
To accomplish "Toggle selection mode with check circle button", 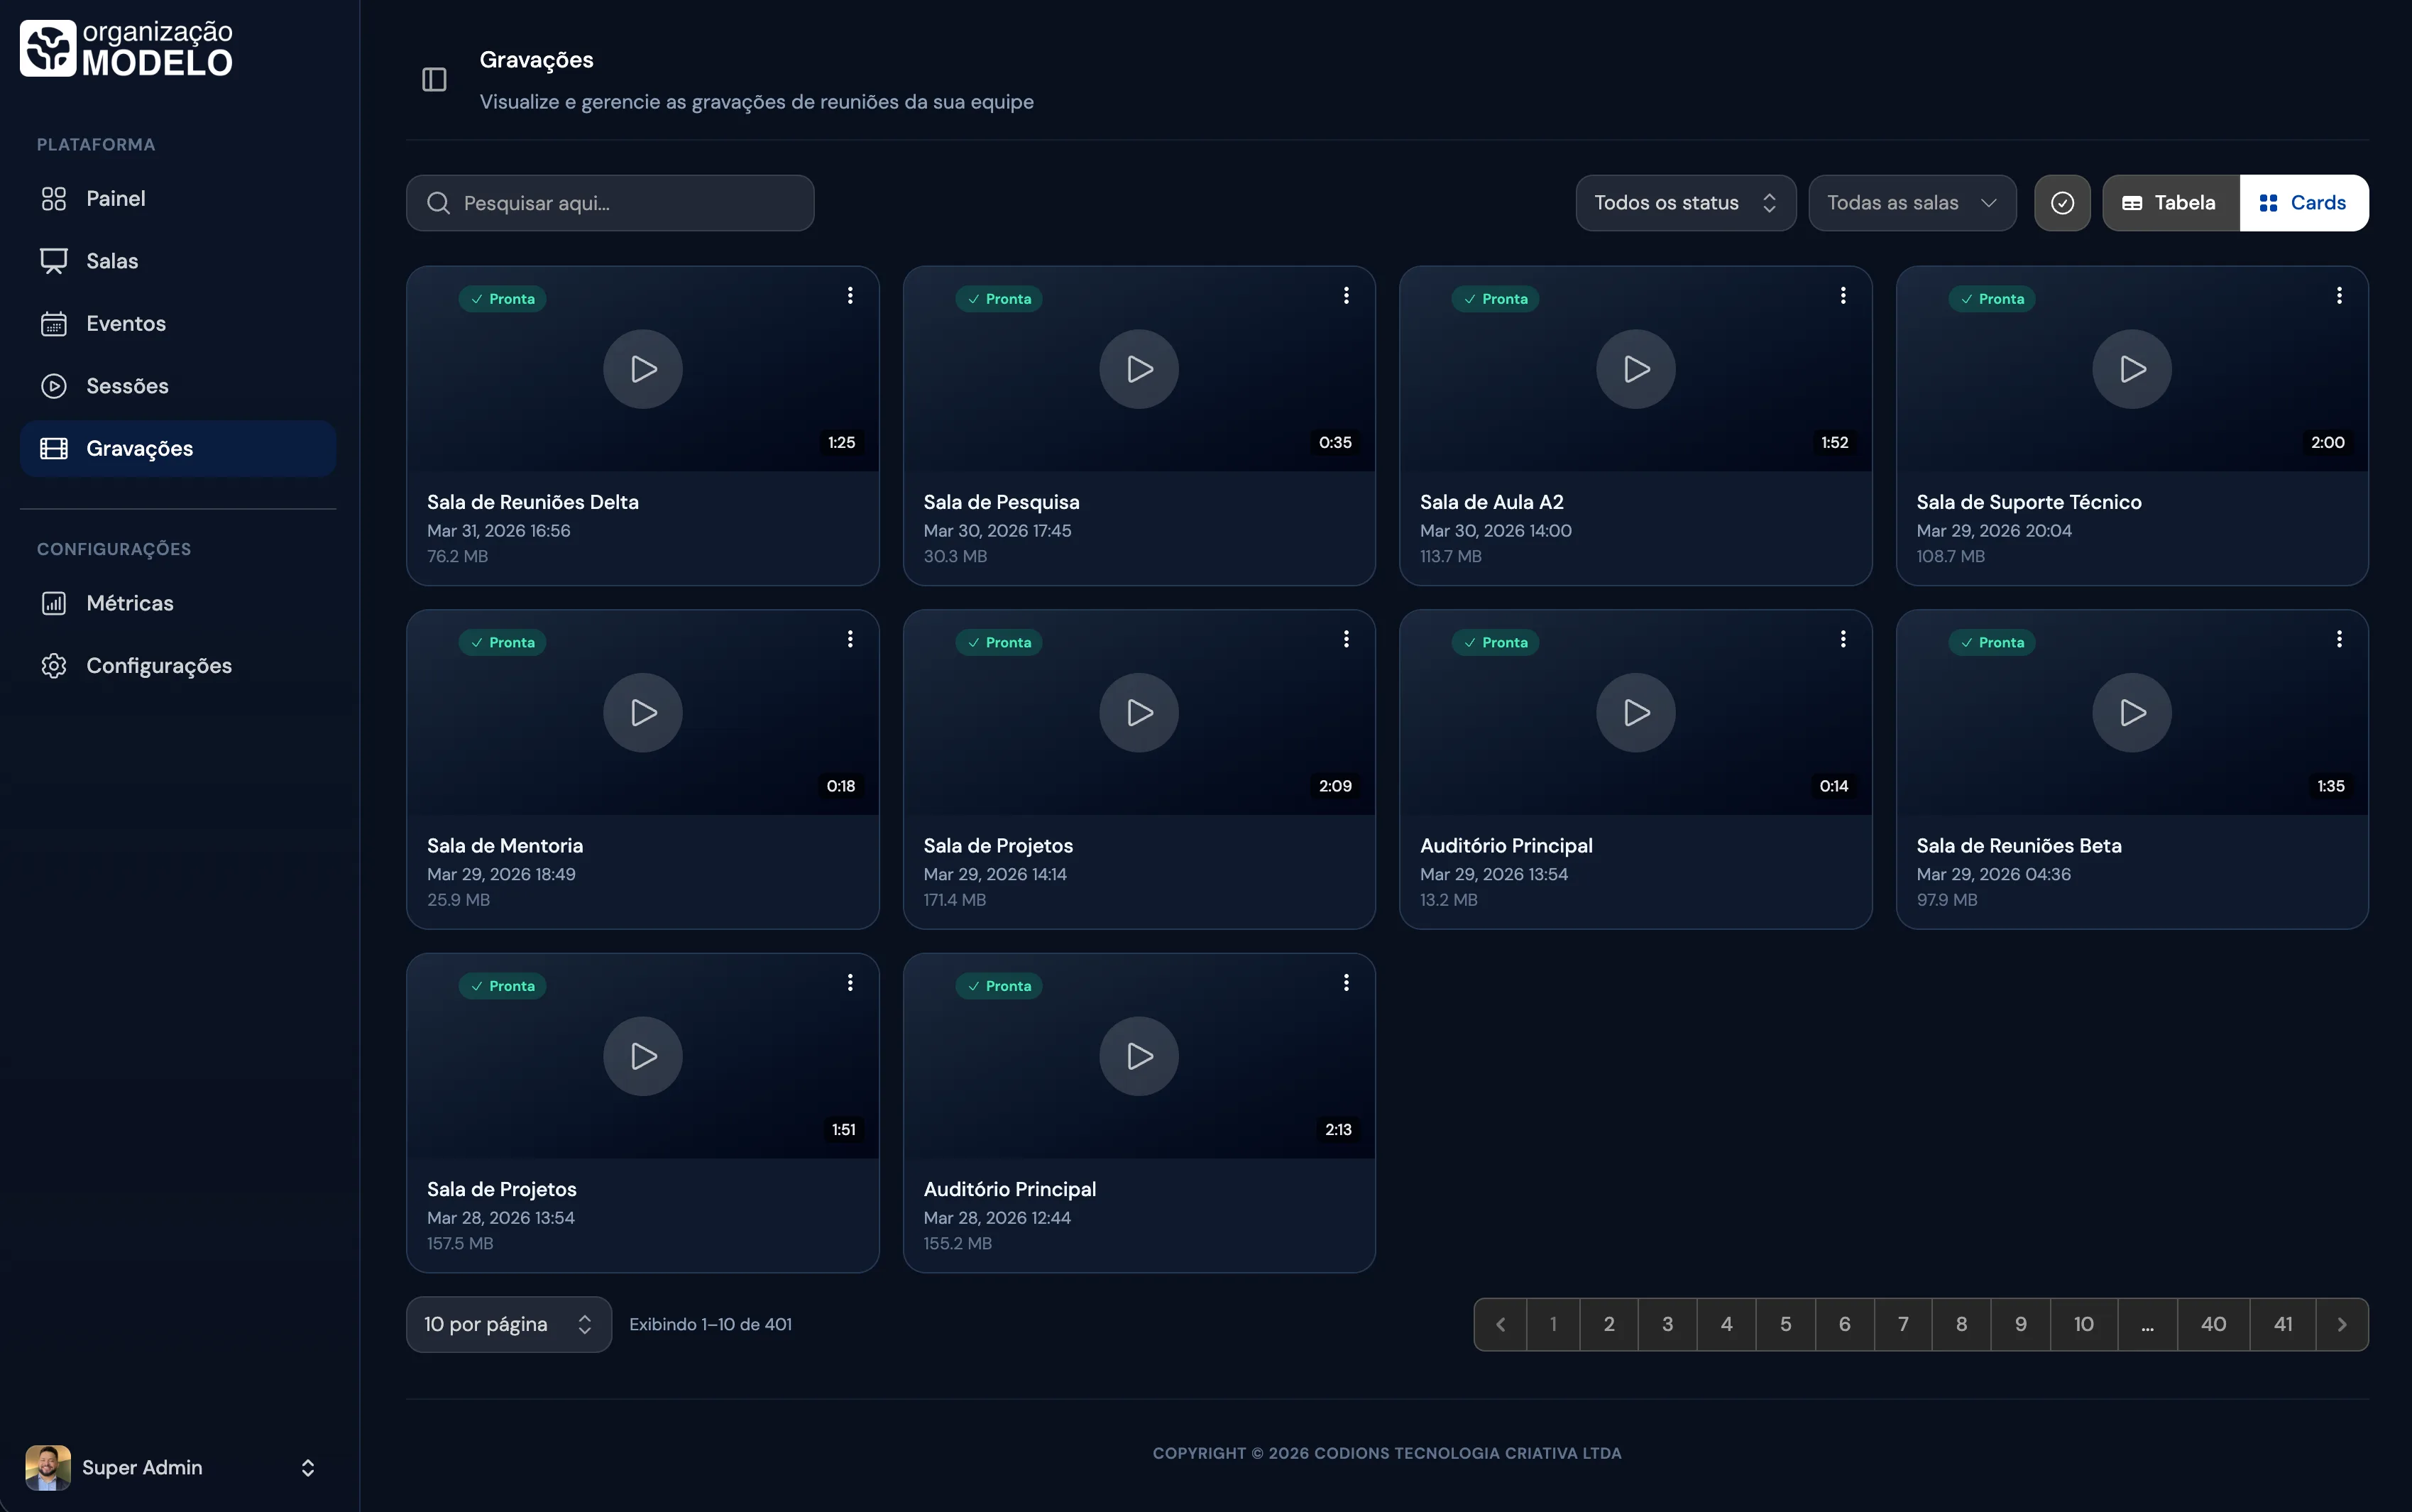I will (2061, 203).
